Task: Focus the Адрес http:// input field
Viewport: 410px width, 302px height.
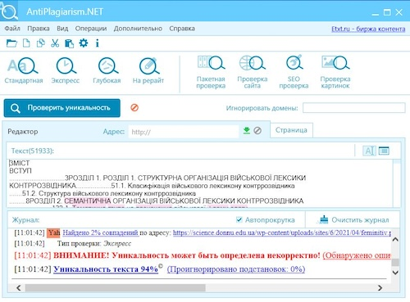Action: [184, 132]
